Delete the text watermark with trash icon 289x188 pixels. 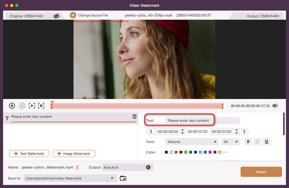tap(134, 116)
